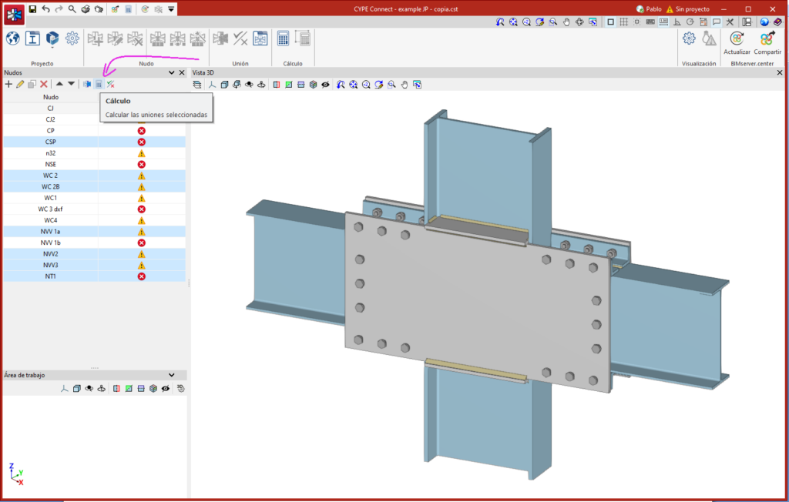Select the WC 3 dxf node row
789x502 pixels.
pyautogui.click(x=51, y=209)
